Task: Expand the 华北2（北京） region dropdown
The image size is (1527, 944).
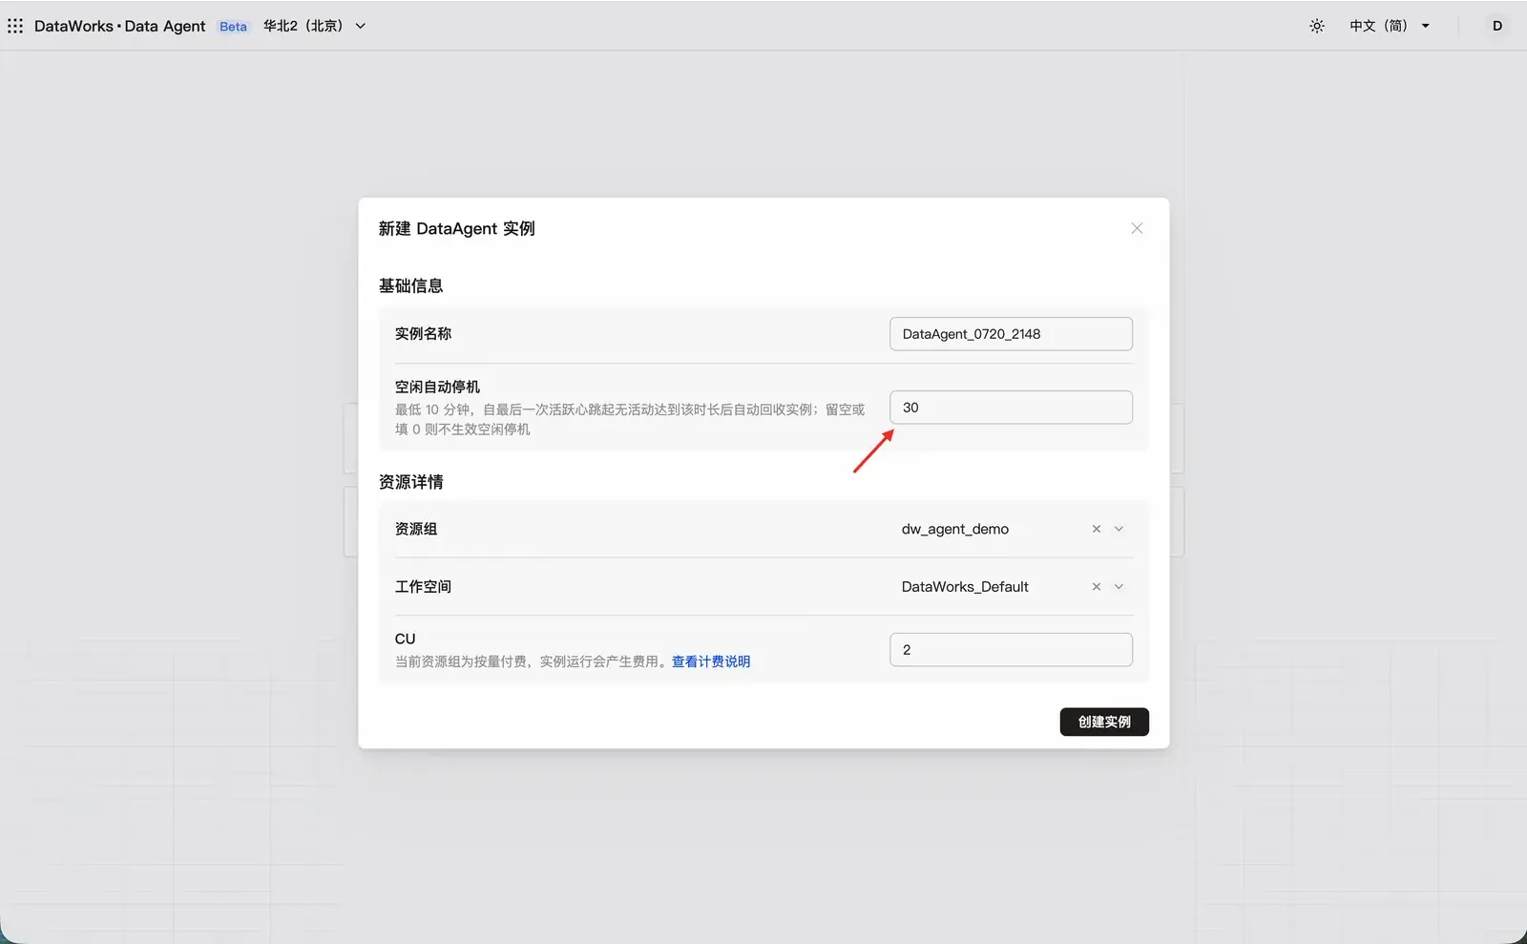Action: tap(315, 26)
